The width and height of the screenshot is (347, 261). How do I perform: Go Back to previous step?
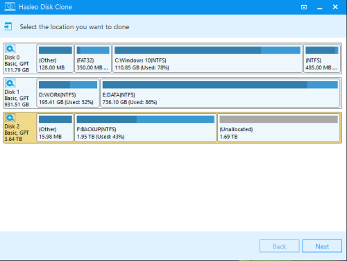(x=280, y=246)
